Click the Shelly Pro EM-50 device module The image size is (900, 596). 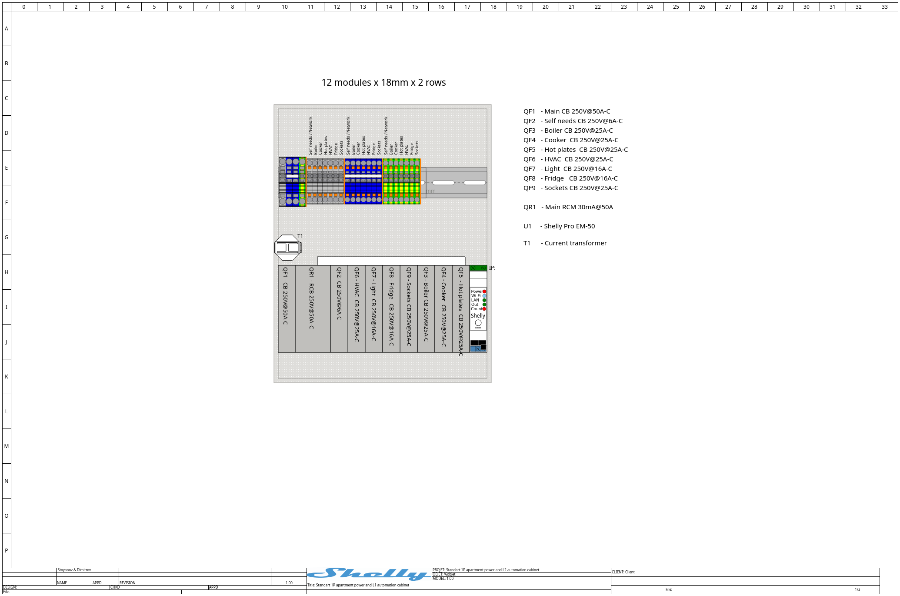[478, 309]
